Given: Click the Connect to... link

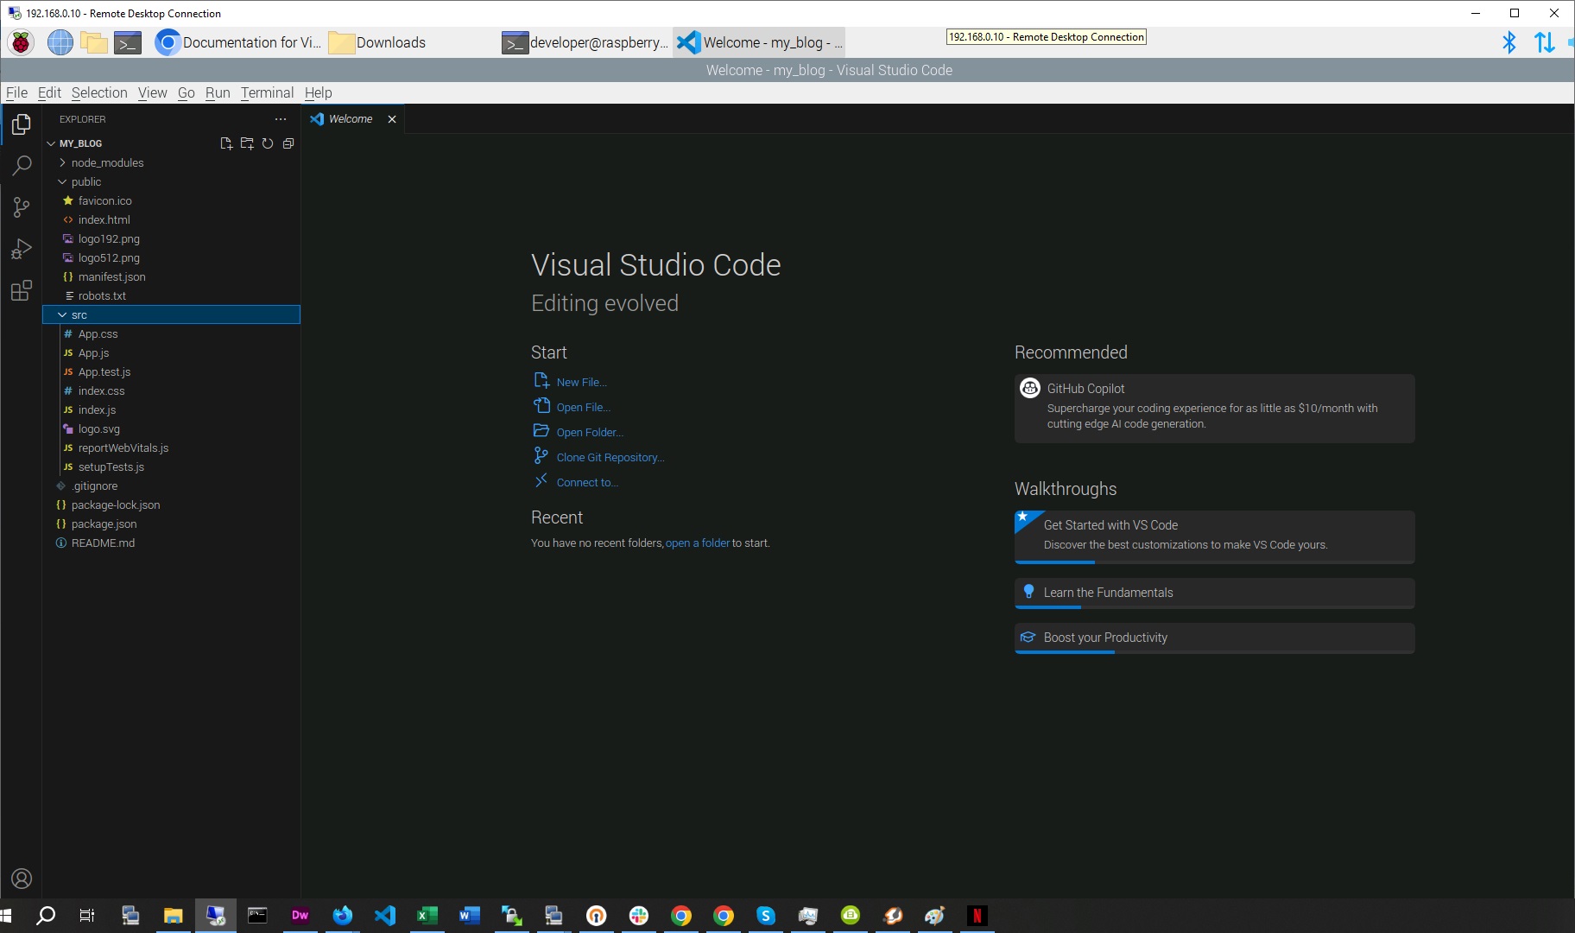Looking at the screenshot, I should tap(587, 482).
